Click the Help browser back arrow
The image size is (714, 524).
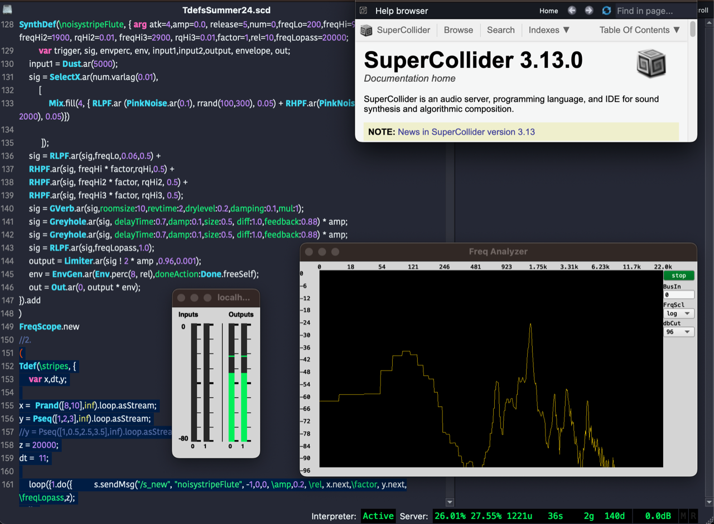pos(572,11)
